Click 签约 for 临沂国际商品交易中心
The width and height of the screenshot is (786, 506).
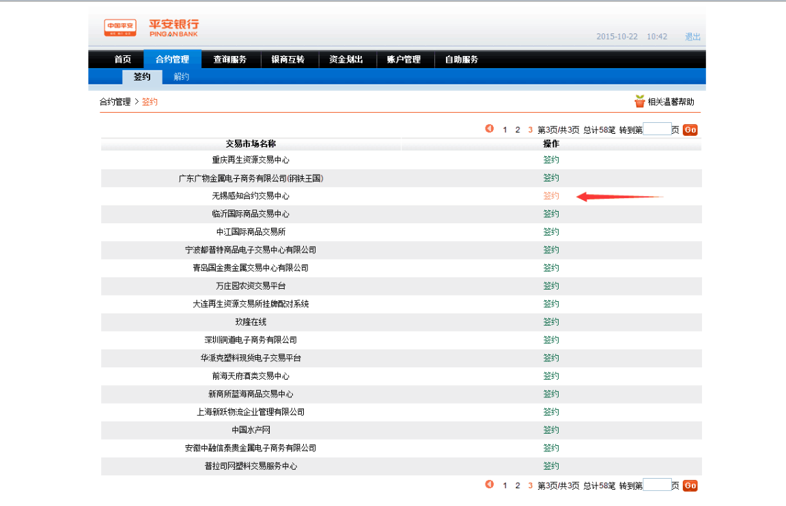[551, 214]
